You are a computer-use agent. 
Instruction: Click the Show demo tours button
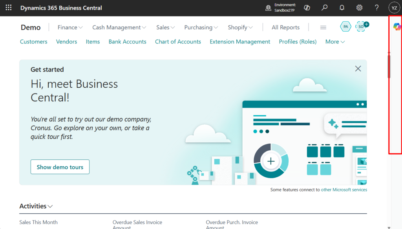(60, 167)
